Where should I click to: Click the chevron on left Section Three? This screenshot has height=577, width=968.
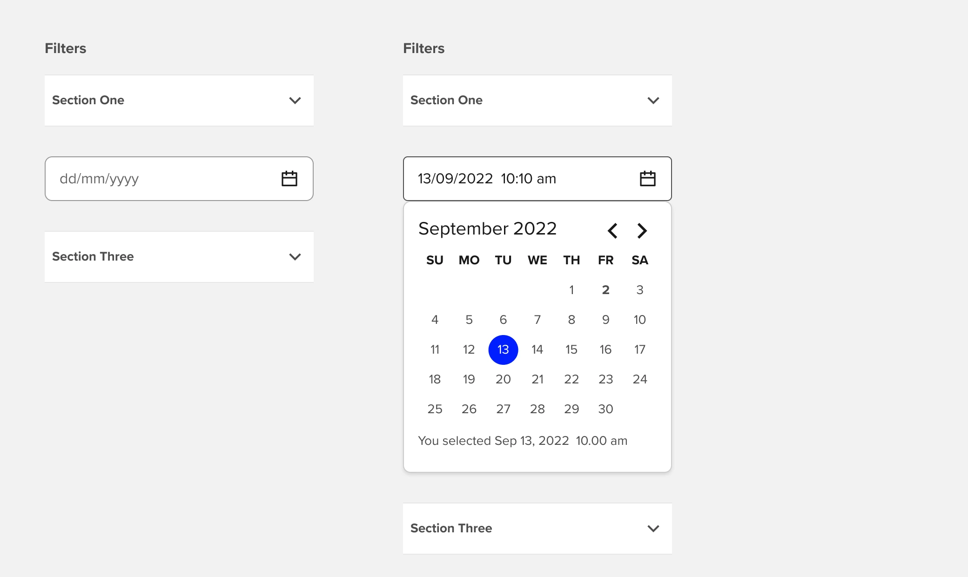click(294, 256)
